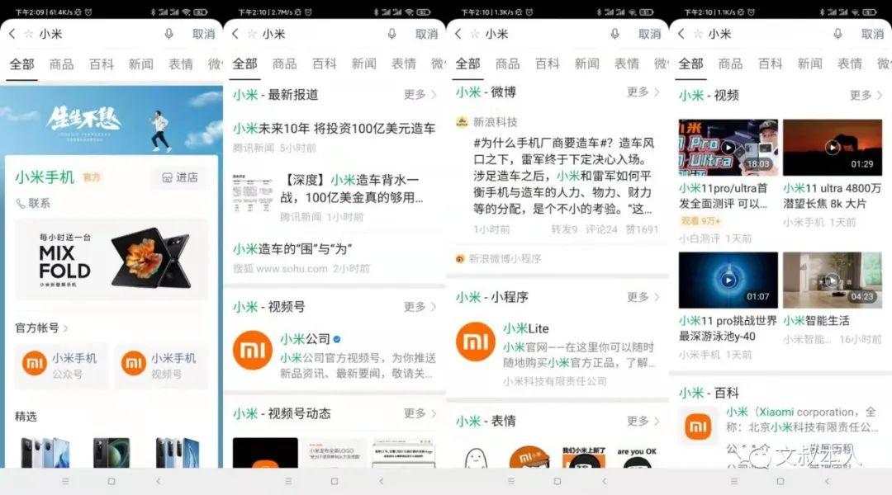Tap 取消 on the 小米 - 视频 screen

click(873, 34)
